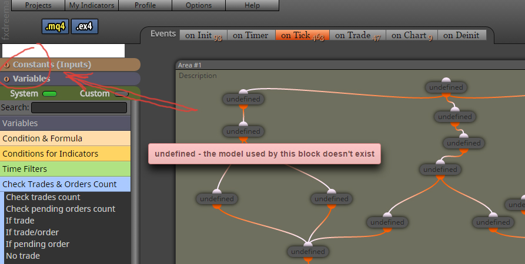The height and width of the screenshot is (264, 525).
Task: Switch to the on Trade events tab
Action: pyautogui.click(x=357, y=35)
